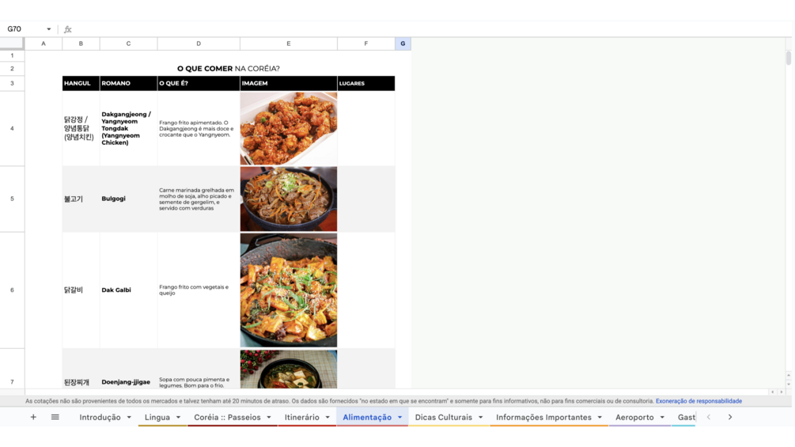
Task: Open Introdução tab dropdown arrow
Action: (x=129, y=418)
